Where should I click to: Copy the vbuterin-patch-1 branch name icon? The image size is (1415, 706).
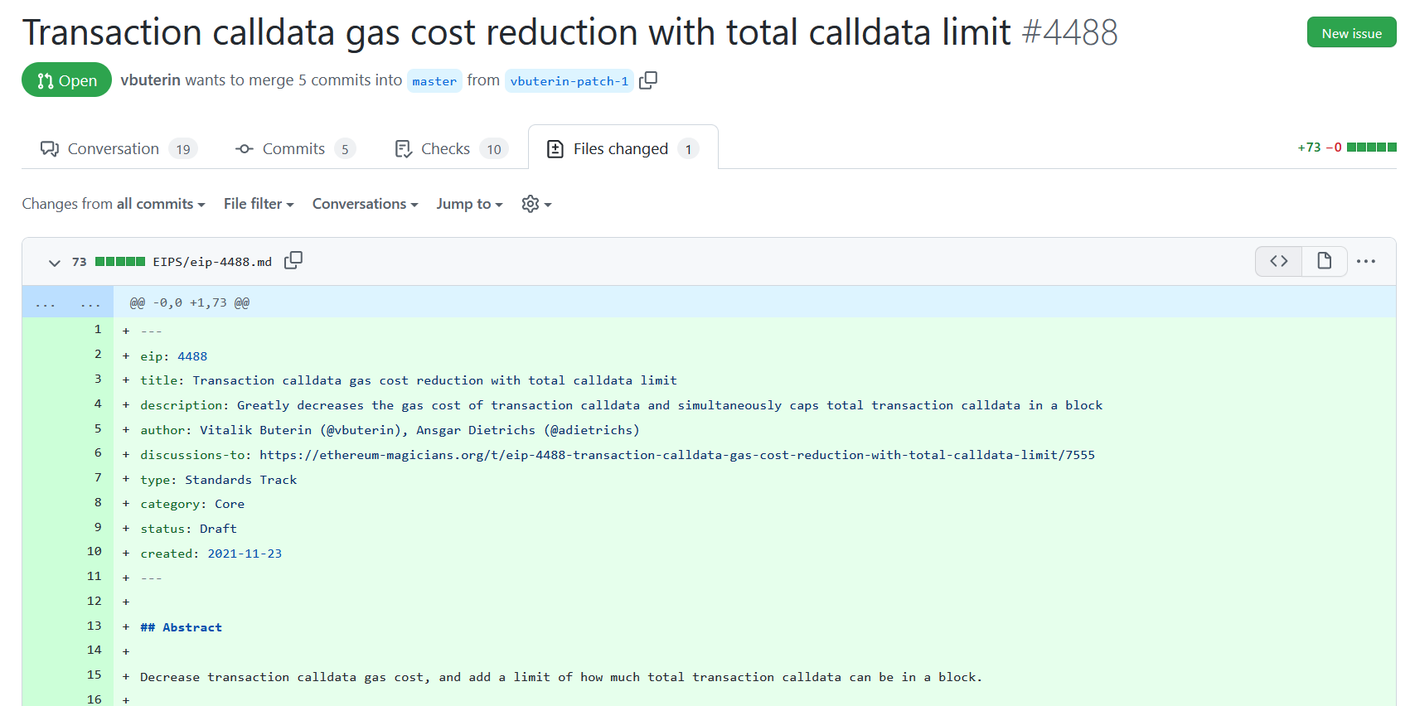(648, 80)
